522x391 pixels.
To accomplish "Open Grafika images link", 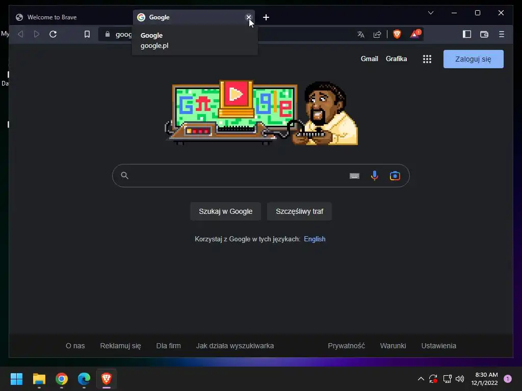I will pyautogui.click(x=396, y=59).
